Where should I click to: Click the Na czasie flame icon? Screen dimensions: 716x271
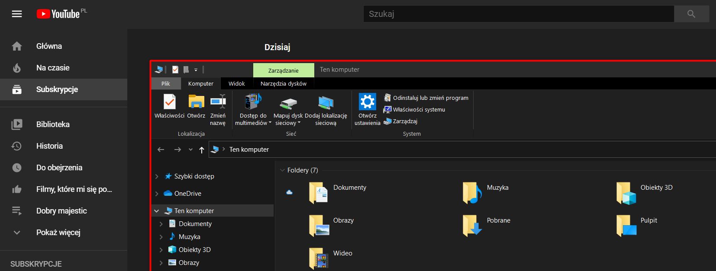(x=17, y=68)
